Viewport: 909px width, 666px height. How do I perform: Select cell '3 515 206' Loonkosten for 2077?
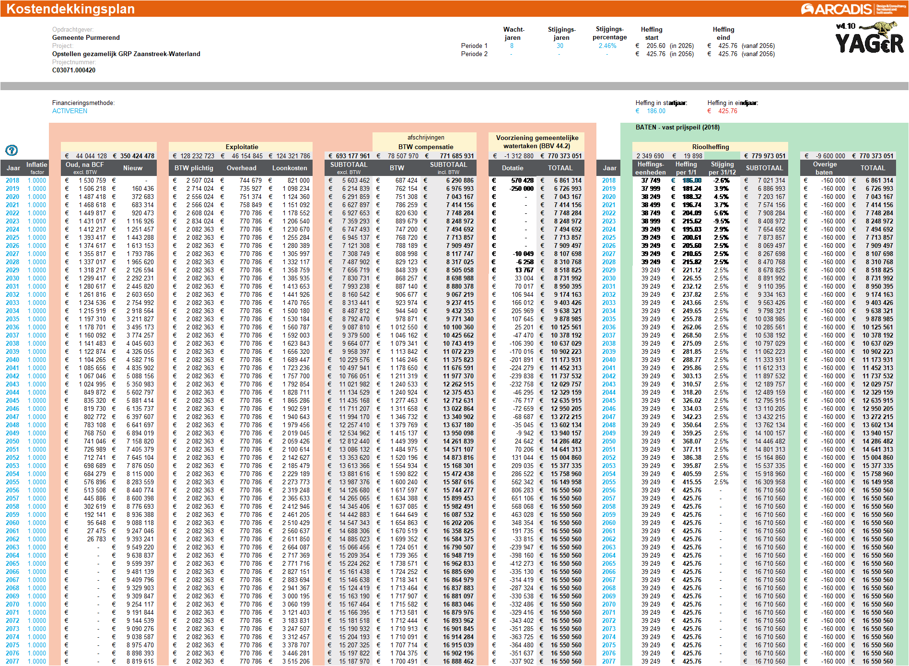(296, 661)
